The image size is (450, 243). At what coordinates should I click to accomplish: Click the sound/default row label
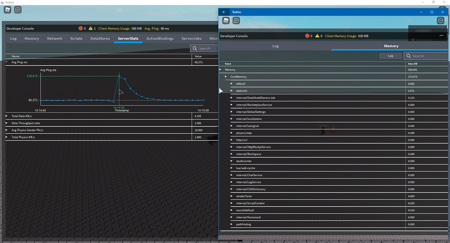pos(245,210)
